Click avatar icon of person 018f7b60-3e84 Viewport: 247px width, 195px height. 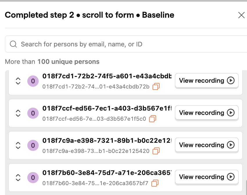click(33, 178)
